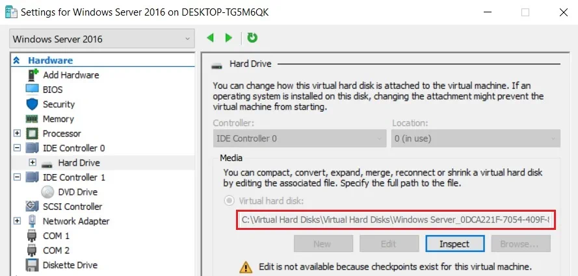Select SCSI Controller in the tree
578x276 pixels.
(x=72, y=207)
